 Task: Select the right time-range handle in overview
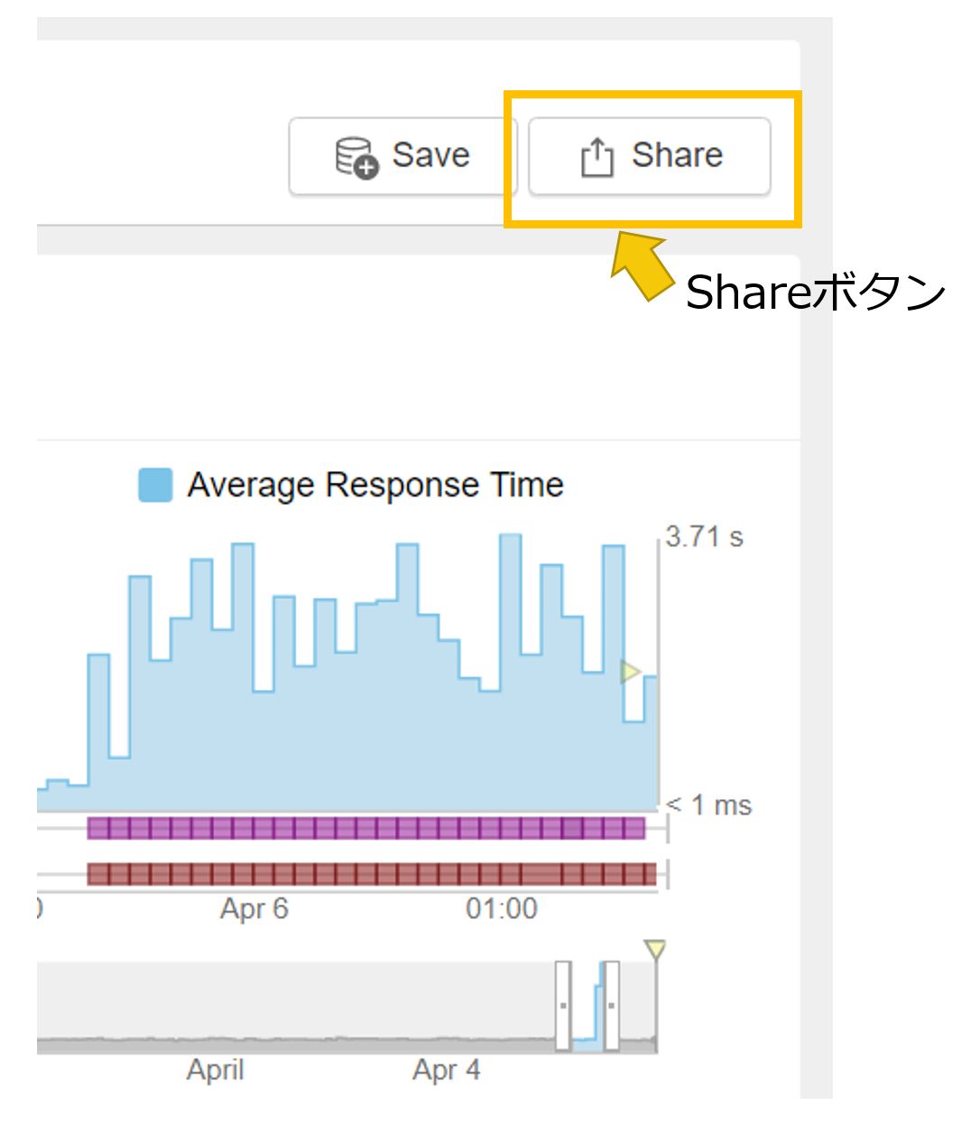pos(611,1005)
